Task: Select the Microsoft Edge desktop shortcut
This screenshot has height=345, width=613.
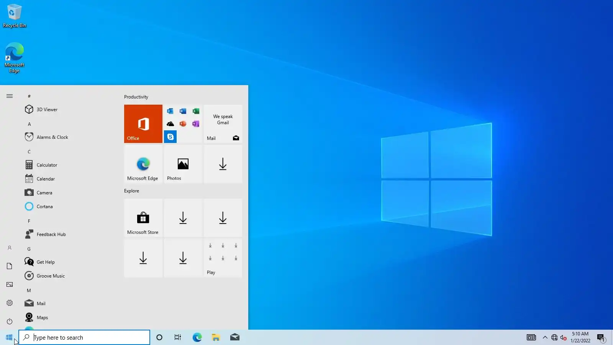Action: click(15, 58)
